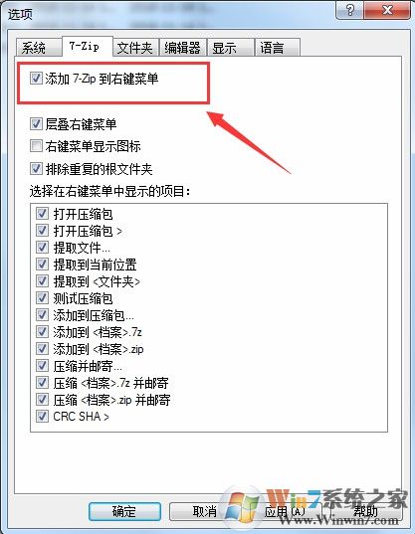Toggle 提取文件... list checkbox
The width and height of the screenshot is (415, 534).
(42, 248)
